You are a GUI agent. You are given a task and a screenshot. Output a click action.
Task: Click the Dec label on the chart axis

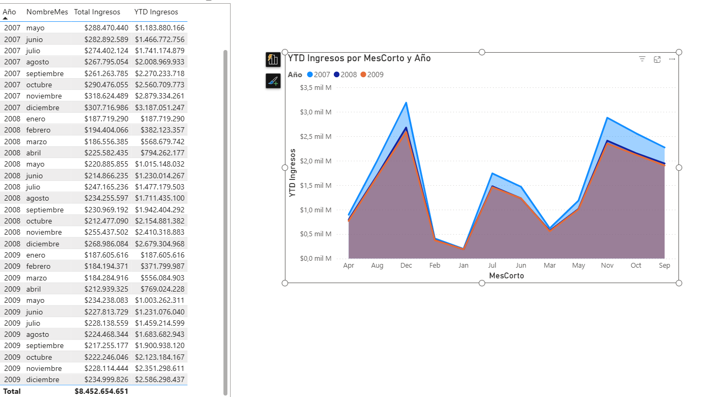click(406, 265)
